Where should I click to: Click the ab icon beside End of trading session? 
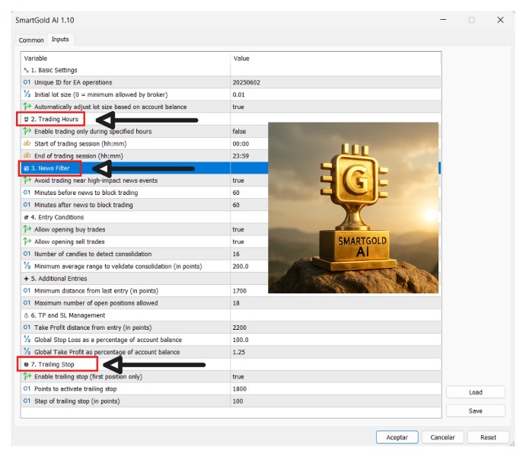(27, 155)
